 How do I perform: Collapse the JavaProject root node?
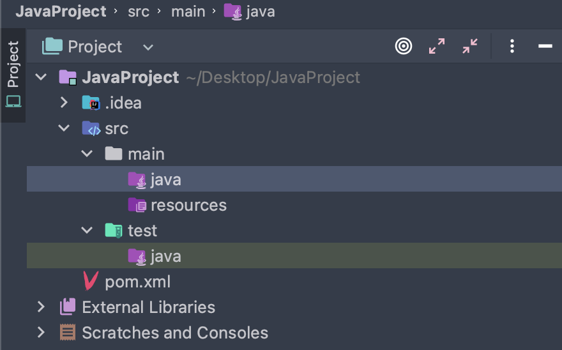click(42, 77)
